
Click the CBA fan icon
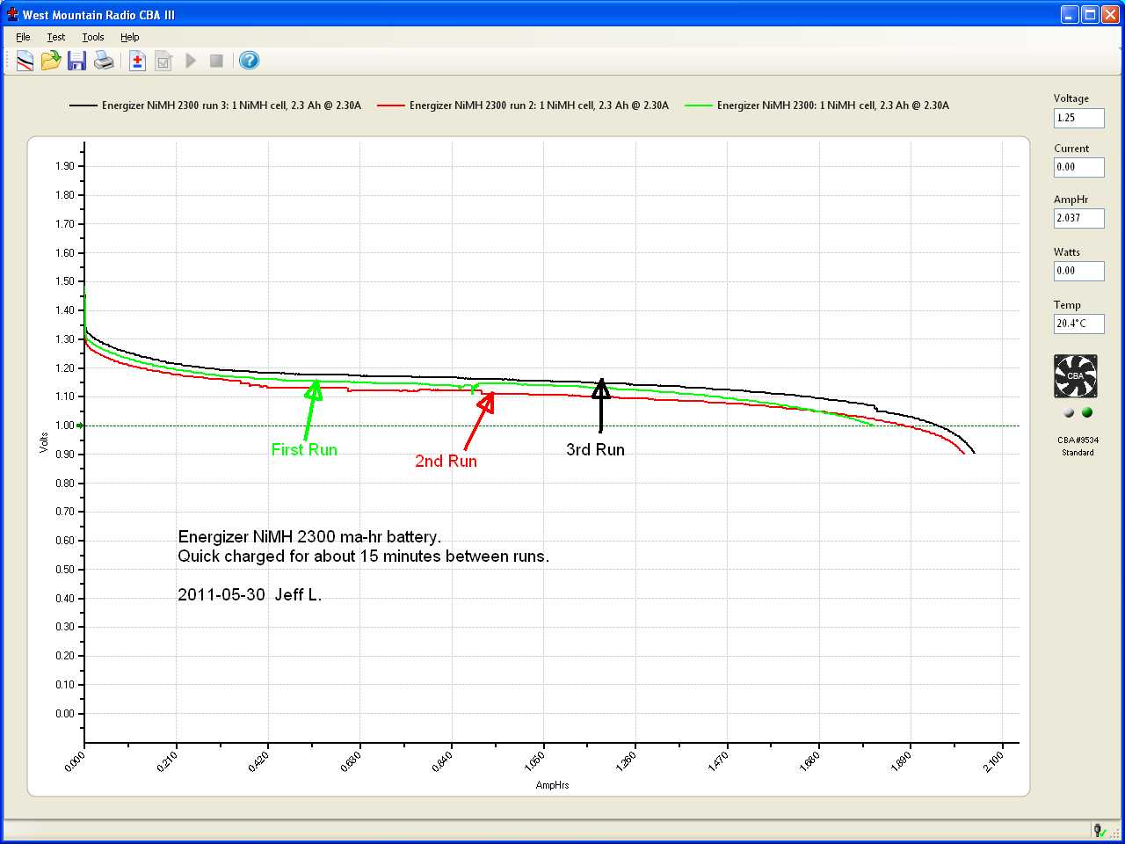pyautogui.click(x=1076, y=376)
